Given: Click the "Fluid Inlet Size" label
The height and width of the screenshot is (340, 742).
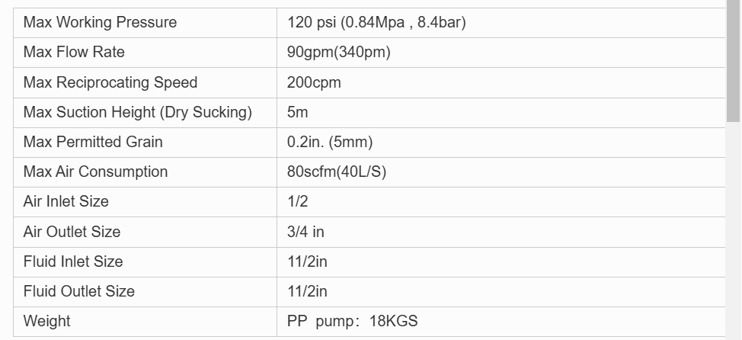Looking at the screenshot, I should (x=73, y=261).
